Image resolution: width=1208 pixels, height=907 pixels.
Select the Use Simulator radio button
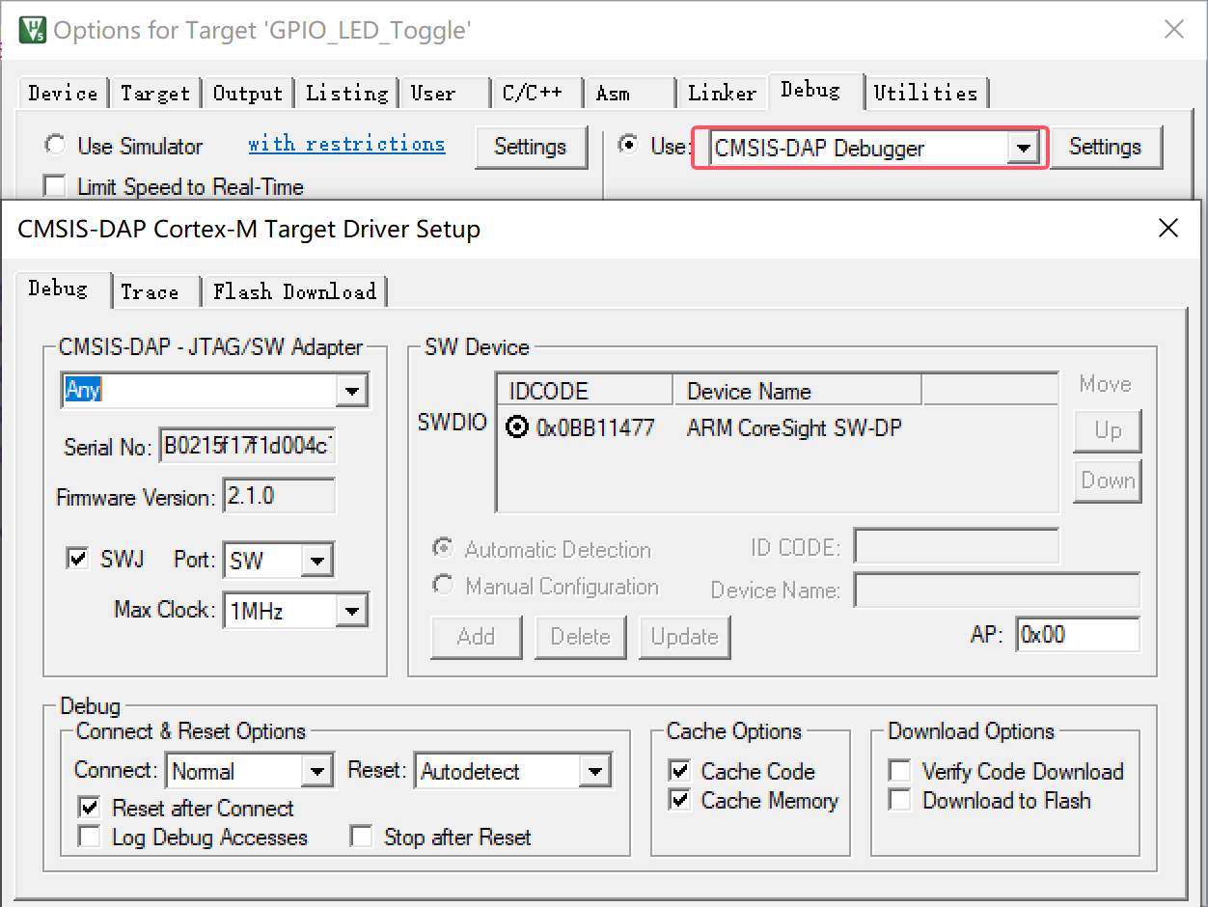[x=56, y=146]
